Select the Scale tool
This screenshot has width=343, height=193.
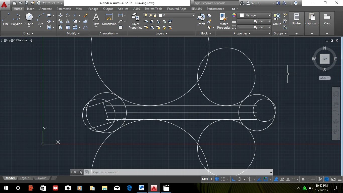coord(68,27)
